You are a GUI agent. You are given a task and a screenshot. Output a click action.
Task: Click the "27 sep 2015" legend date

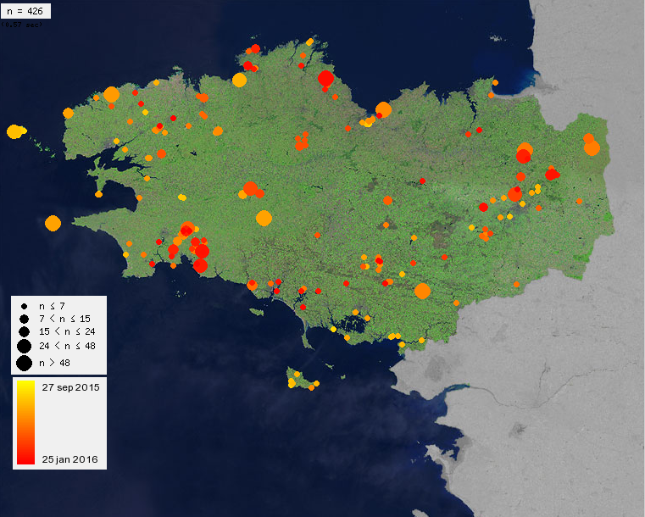pyautogui.click(x=70, y=387)
